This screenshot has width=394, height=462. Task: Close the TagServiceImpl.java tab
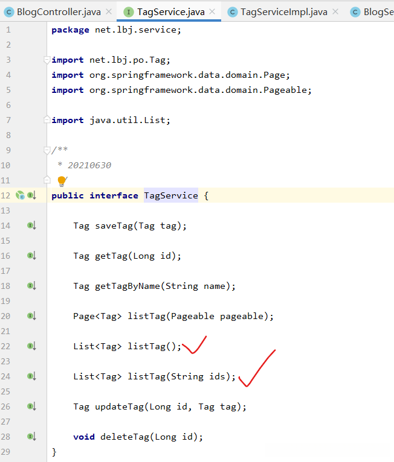click(x=335, y=12)
